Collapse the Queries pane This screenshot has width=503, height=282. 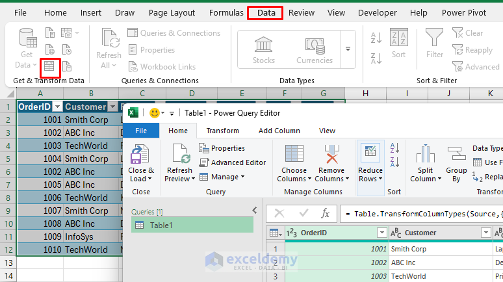254,211
